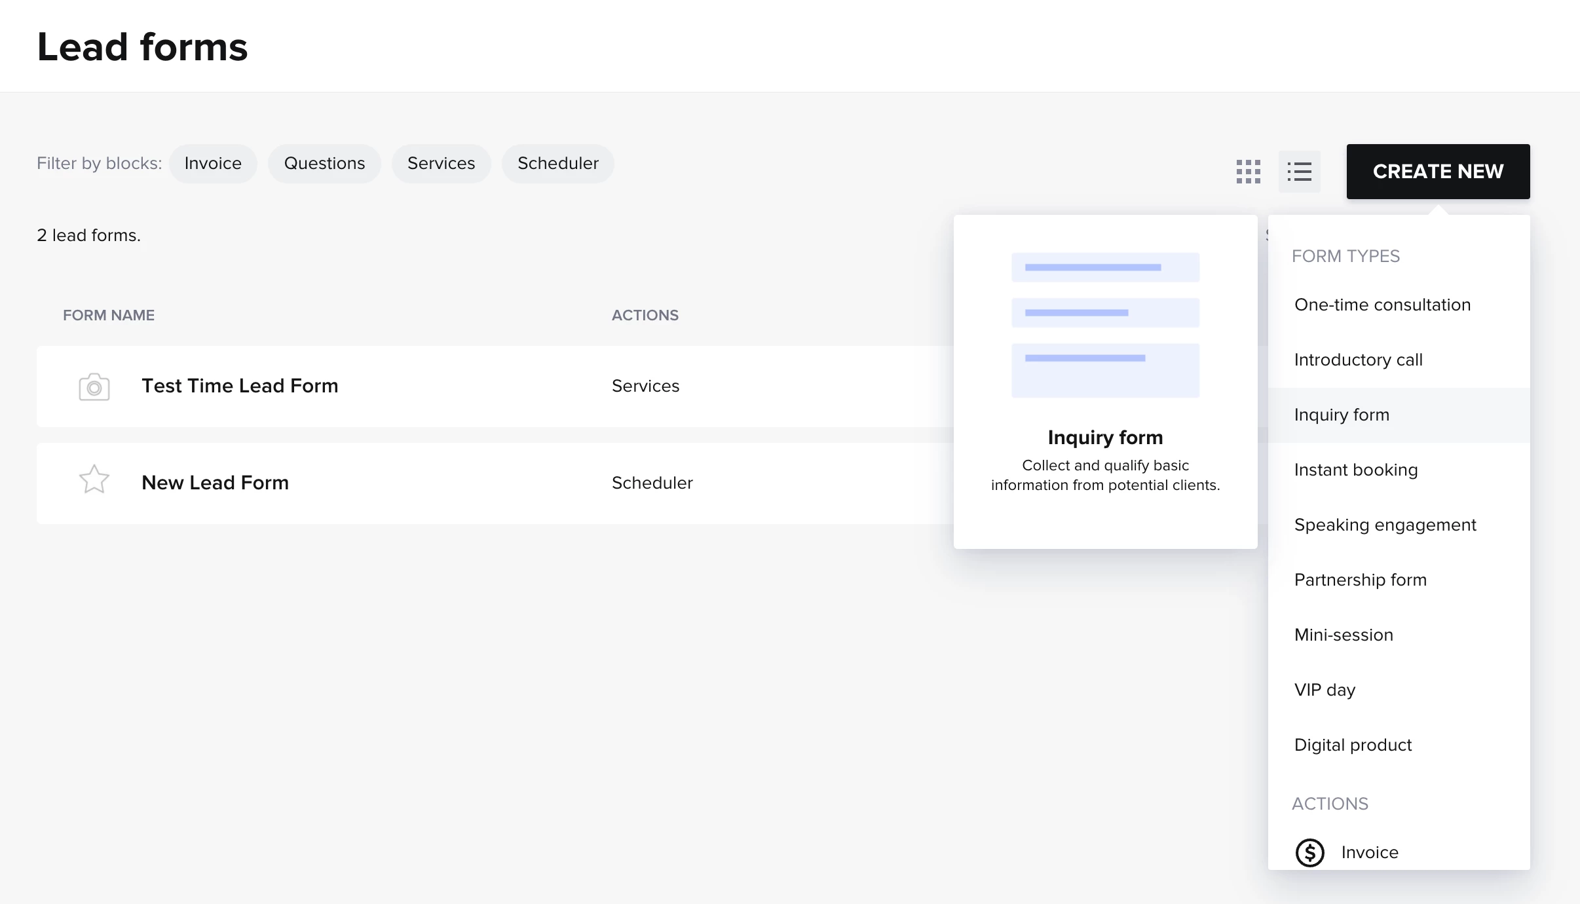This screenshot has width=1580, height=904.
Task: Toggle the Questions block filter
Action: (324, 163)
